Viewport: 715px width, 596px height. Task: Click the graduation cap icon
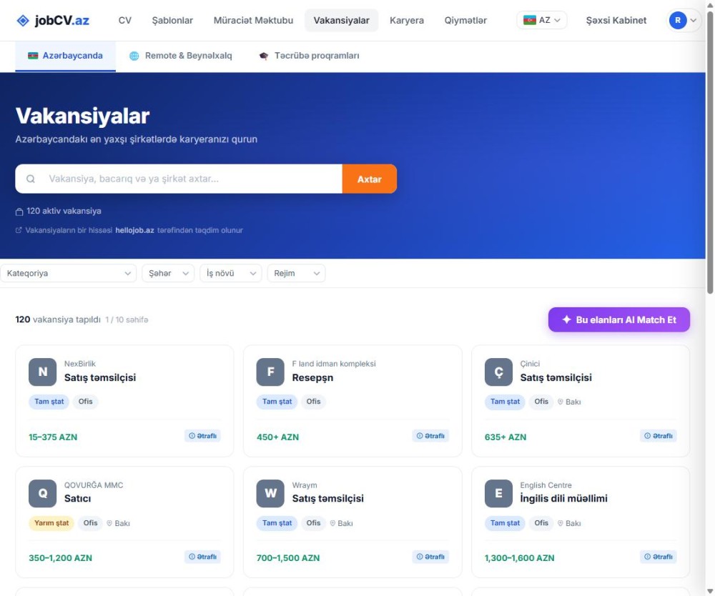(x=264, y=56)
